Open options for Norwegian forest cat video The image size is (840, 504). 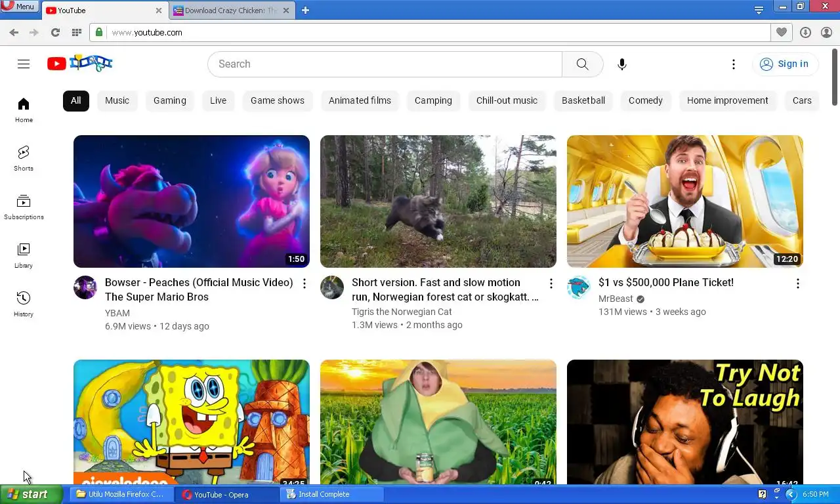[x=551, y=283]
